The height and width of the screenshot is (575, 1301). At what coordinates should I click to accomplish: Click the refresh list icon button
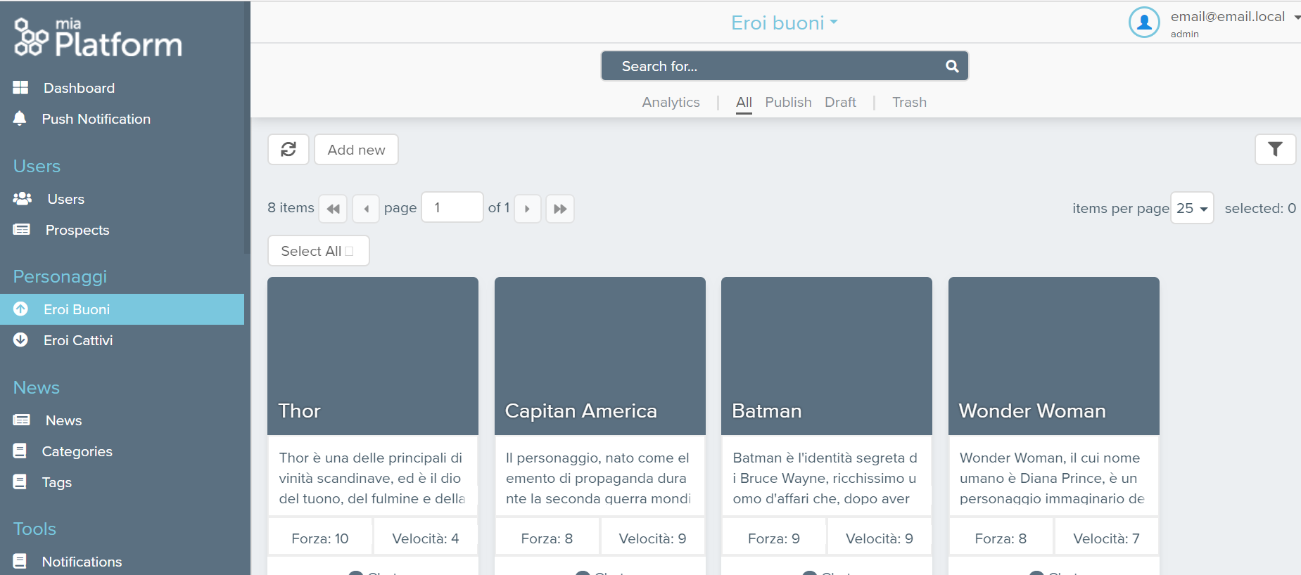tap(288, 150)
